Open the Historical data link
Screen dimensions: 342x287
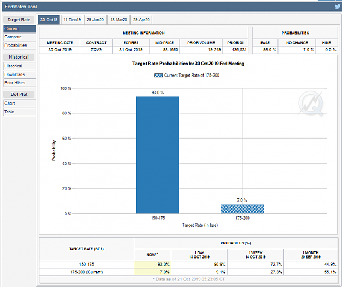19,66
